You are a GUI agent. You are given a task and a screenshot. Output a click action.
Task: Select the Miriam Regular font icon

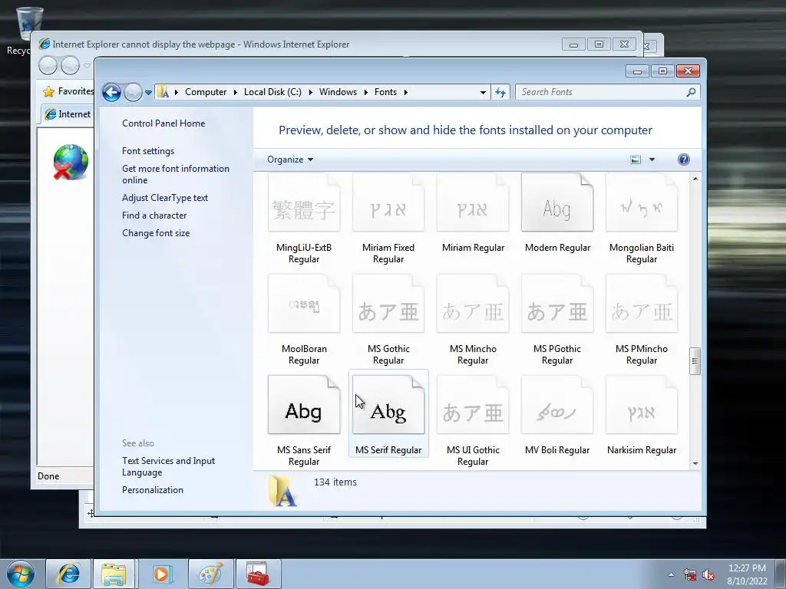coord(473,202)
